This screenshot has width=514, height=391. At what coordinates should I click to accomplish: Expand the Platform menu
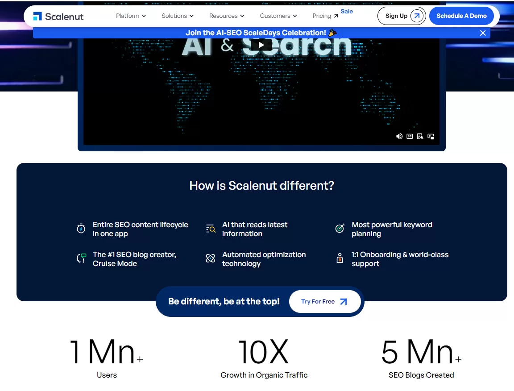pos(131,16)
